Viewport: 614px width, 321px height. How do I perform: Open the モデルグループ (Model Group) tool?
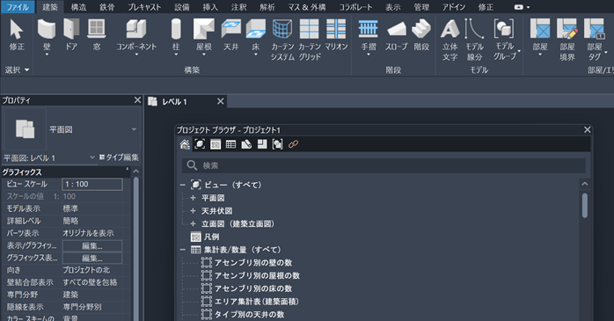[x=504, y=40]
